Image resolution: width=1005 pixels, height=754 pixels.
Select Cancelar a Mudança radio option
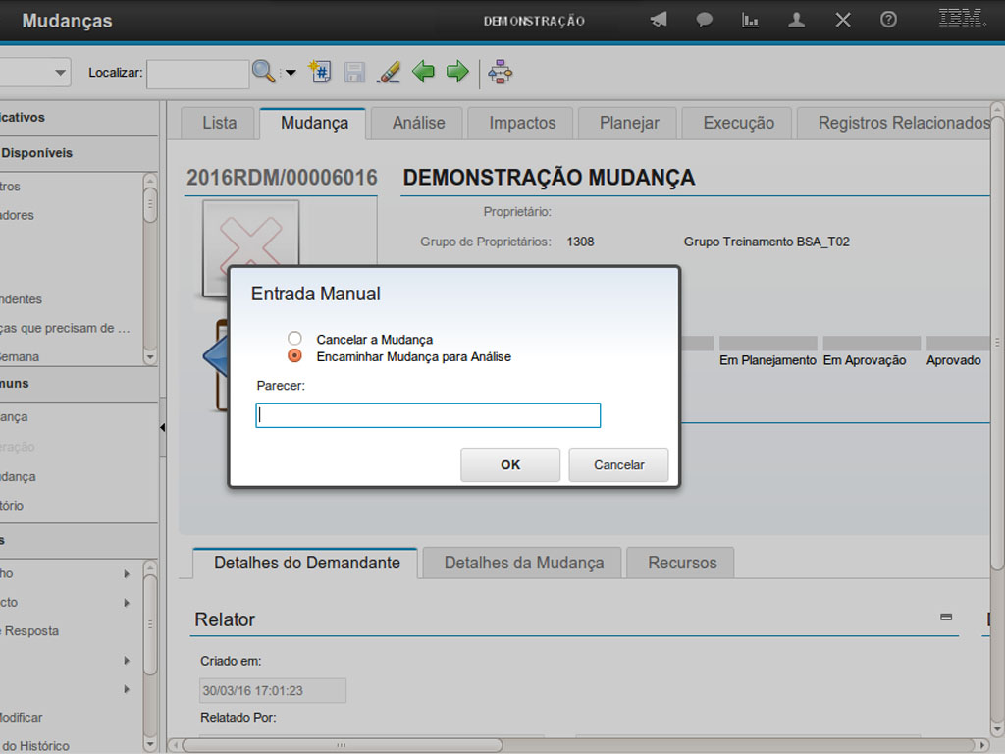294,339
